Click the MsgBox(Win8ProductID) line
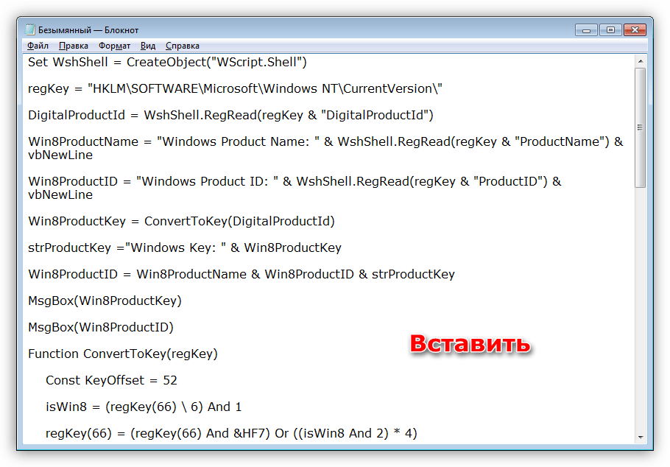 click(x=101, y=327)
